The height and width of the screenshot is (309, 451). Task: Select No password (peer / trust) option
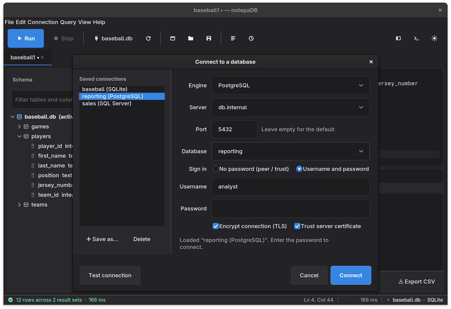click(251, 169)
